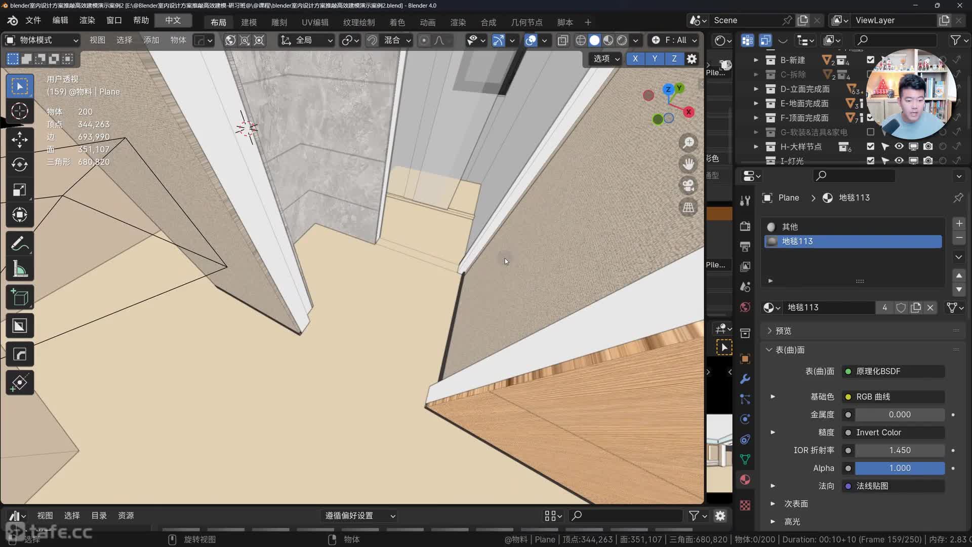Select the Rotate tool

coord(20,165)
